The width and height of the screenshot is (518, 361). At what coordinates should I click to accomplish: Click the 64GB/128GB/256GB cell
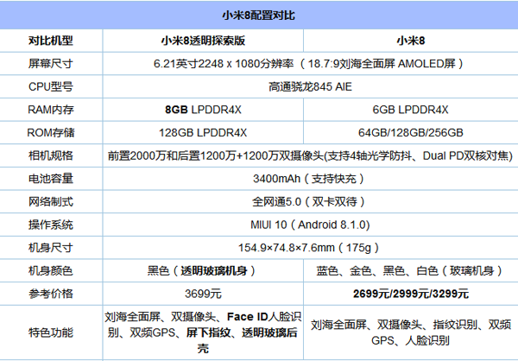pos(411,132)
